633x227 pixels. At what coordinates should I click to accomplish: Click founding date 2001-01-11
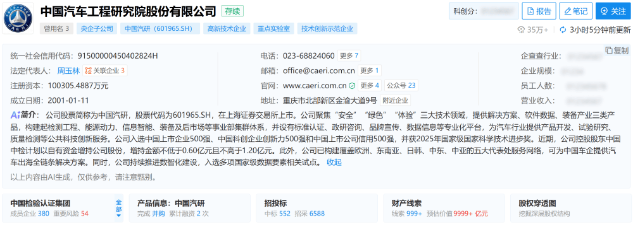click(x=68, y=100)
